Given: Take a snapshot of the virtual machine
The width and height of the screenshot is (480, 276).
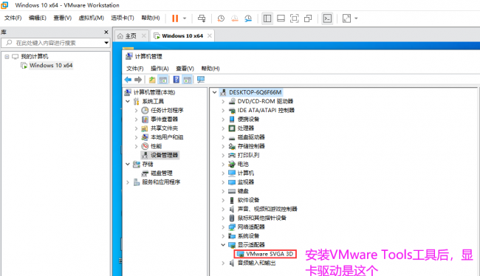Looking at the screenshot, I should 221,18.
